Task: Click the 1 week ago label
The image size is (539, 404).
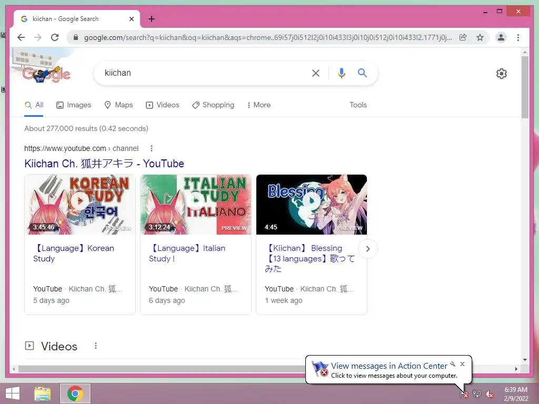Action: [284, 300]
